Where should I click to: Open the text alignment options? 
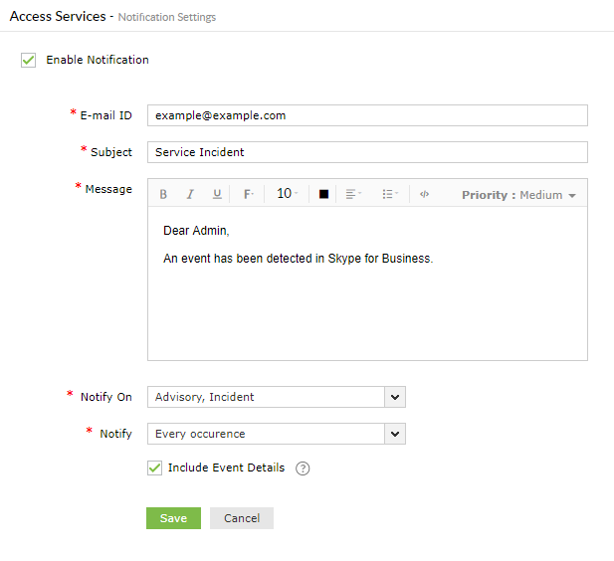[353, 195]
